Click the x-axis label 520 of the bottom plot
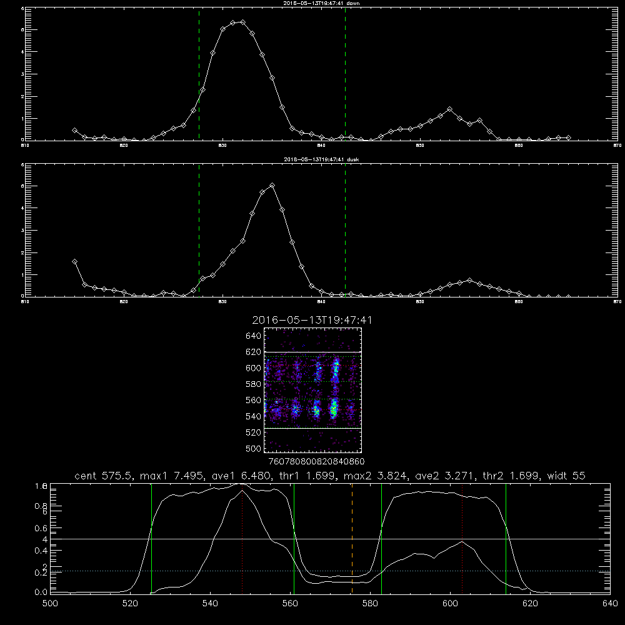The height and width of the screenshot is (625, 625). 130,604
